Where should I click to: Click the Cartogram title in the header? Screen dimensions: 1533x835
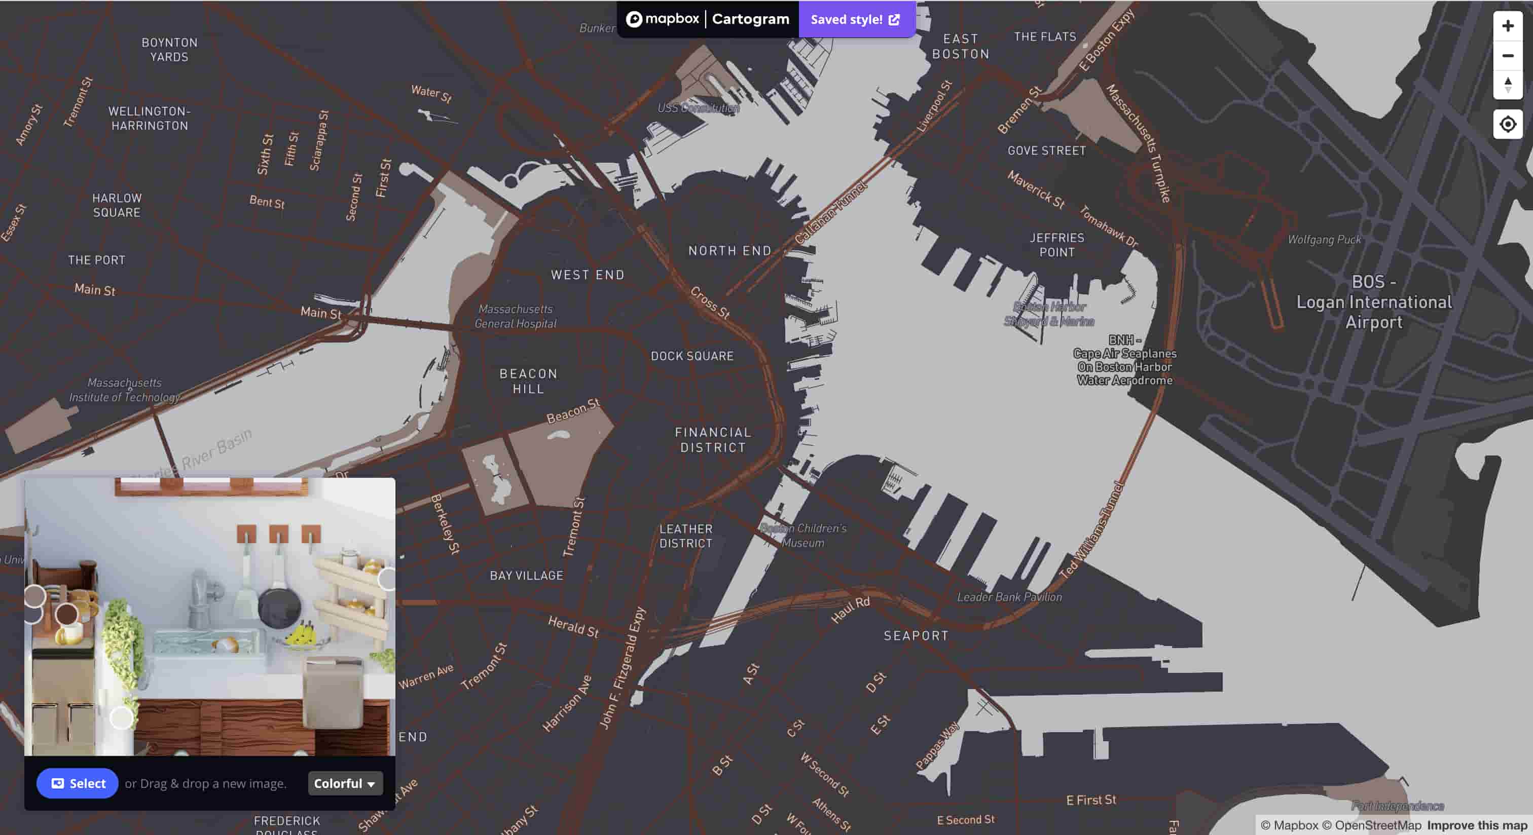(x=750, y=18)
